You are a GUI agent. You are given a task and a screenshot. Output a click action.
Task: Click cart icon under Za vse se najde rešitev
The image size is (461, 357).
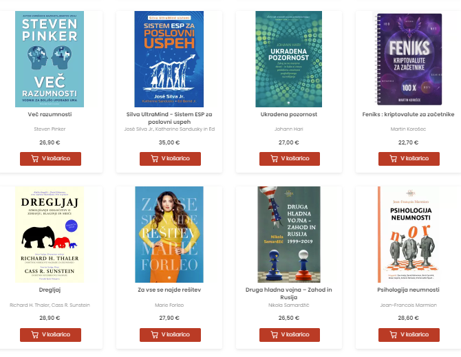154,335
